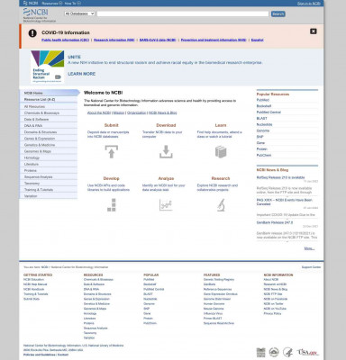This screenshot has width=346, height=360.
Task: Open Research information (NIH) link
Action: coord(114,40)
